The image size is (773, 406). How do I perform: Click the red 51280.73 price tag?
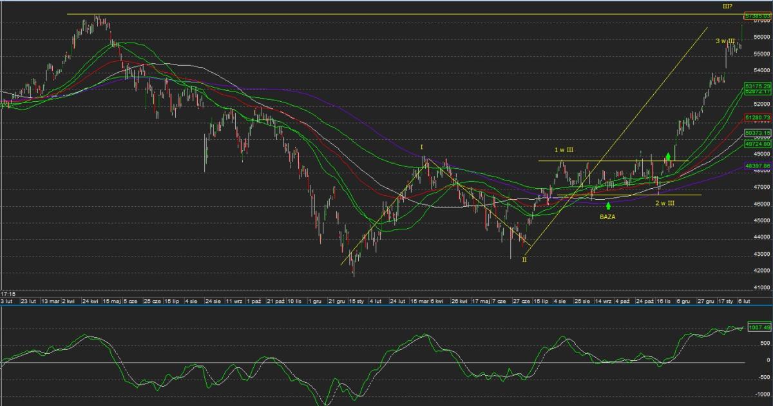click(x=758, y=117)
